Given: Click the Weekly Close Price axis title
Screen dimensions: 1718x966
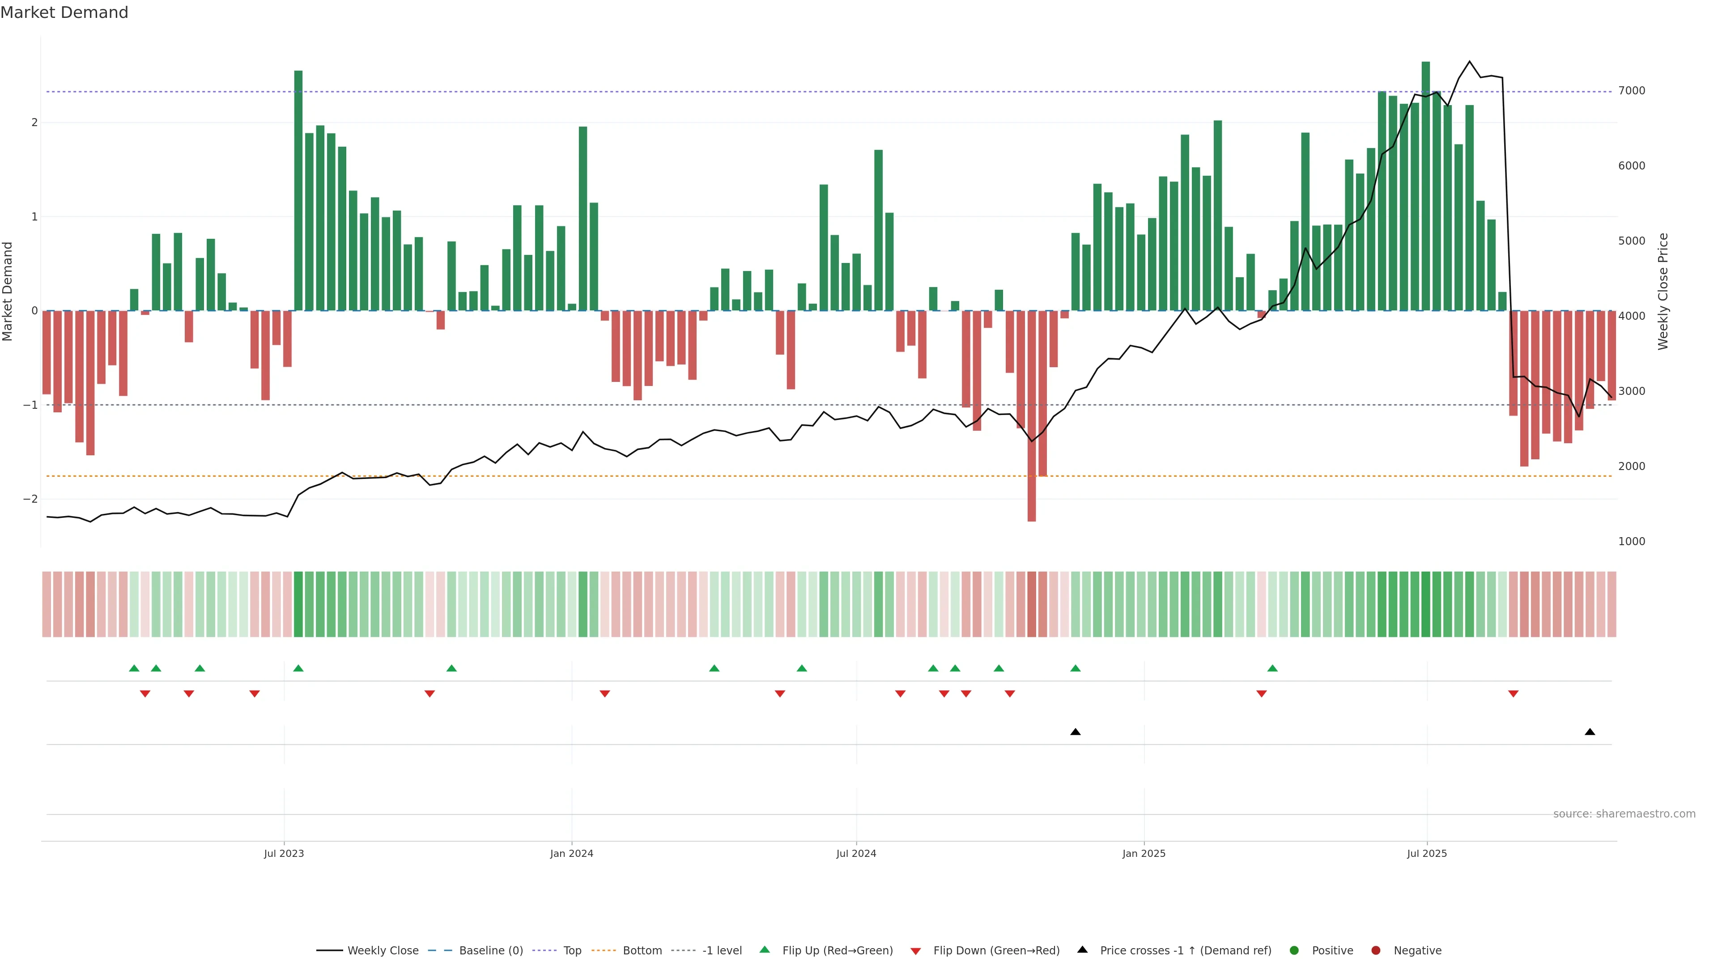Looking at the screenshot, I should (x=1663, y=291).
